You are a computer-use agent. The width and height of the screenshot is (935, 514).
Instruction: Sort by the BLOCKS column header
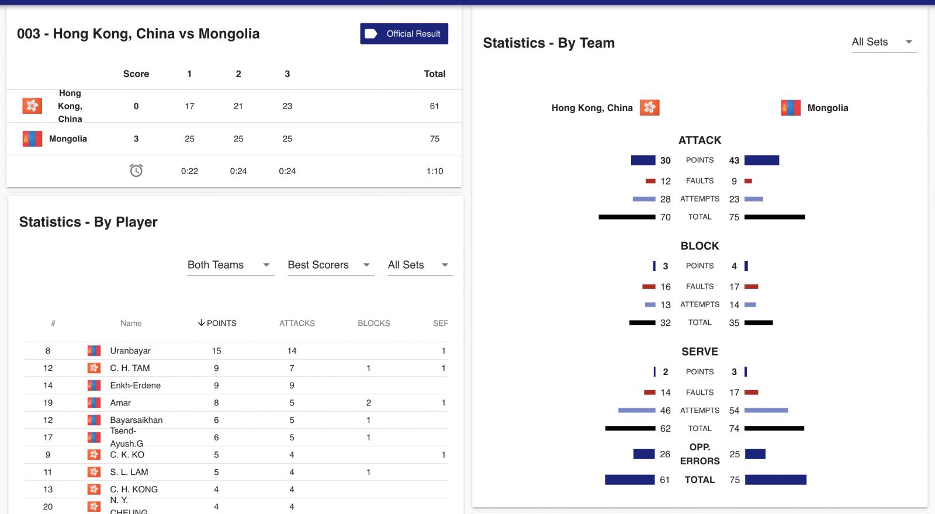point(374,323)
